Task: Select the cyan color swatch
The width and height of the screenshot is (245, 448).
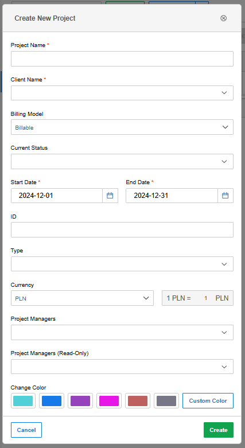Action: pyautogui.click(x=23, y=401)
